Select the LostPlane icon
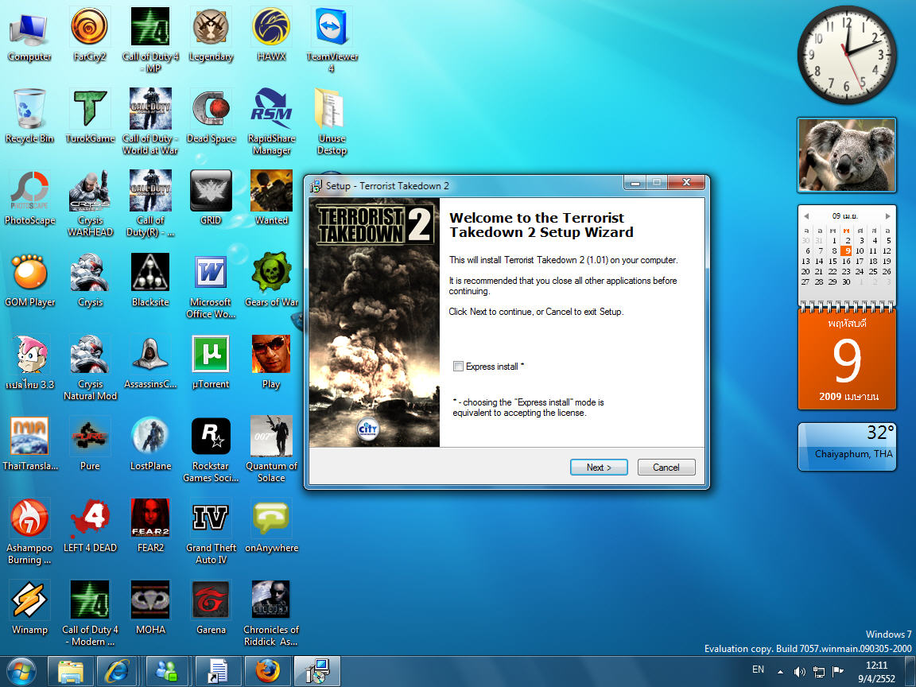916x687 pixels. tap(150, 443)
